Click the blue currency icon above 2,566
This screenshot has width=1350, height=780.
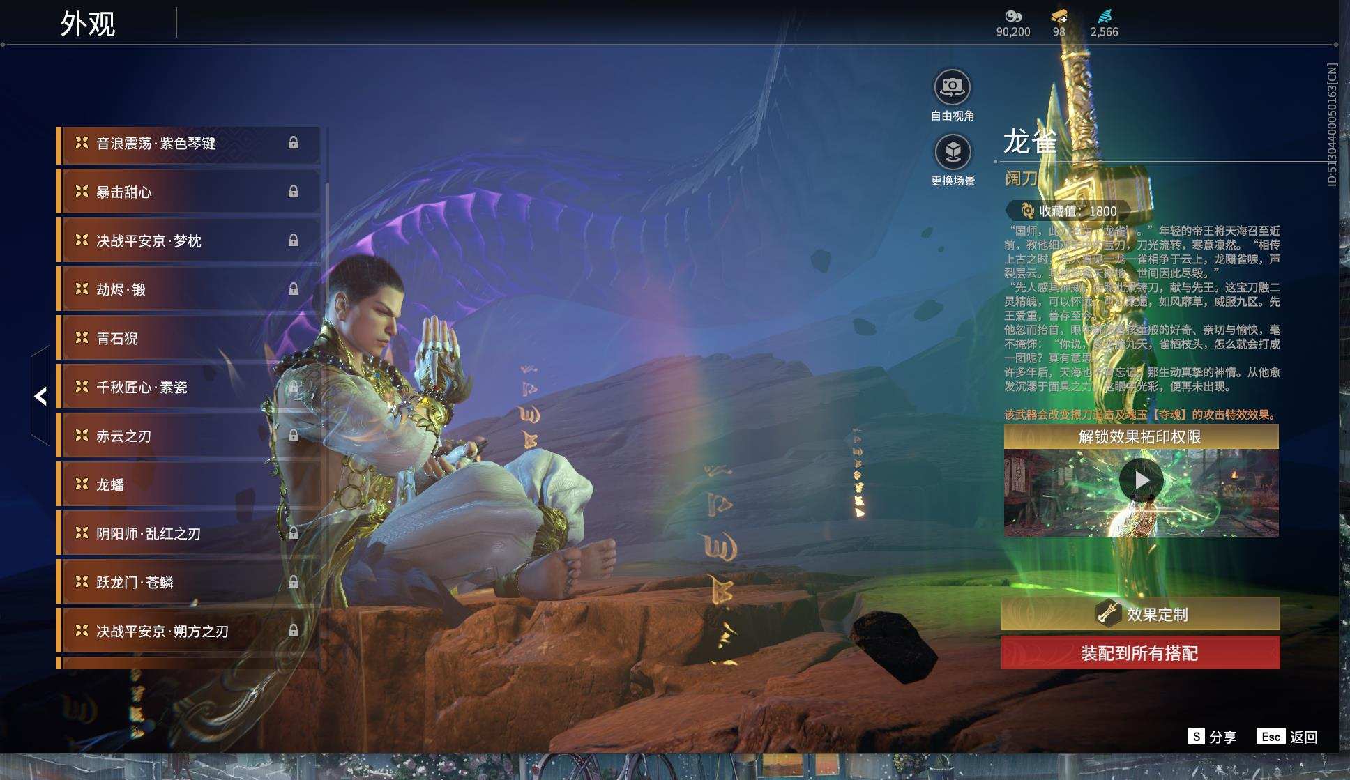click(1104, 16)
